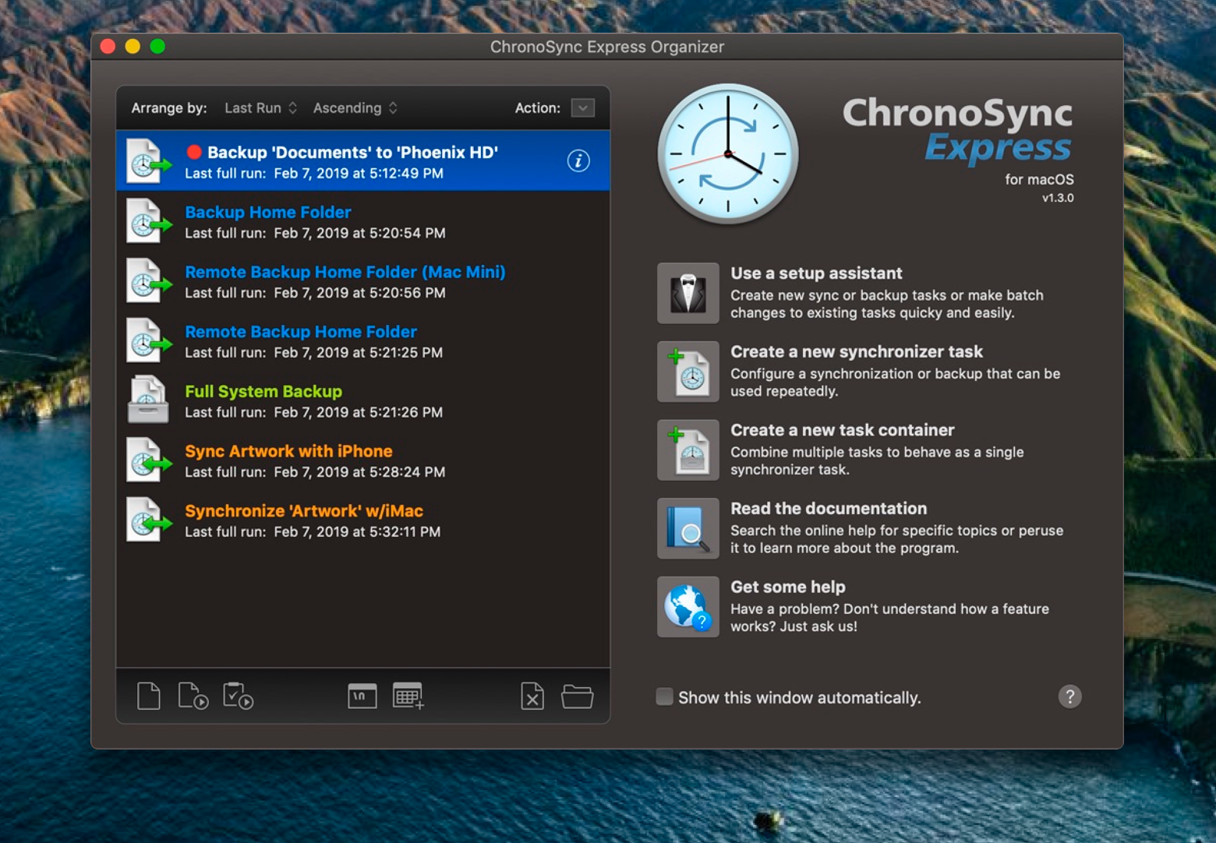Click the large ChronoSync clock logo
1216x843 pixels.
(x=727, y=154)
